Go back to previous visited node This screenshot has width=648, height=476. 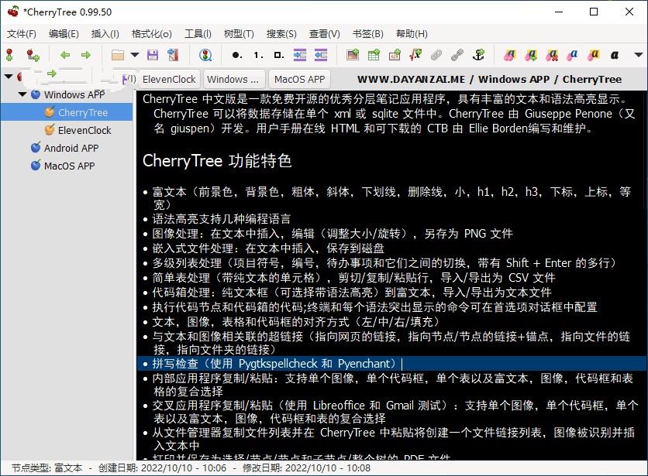(65, 54)
